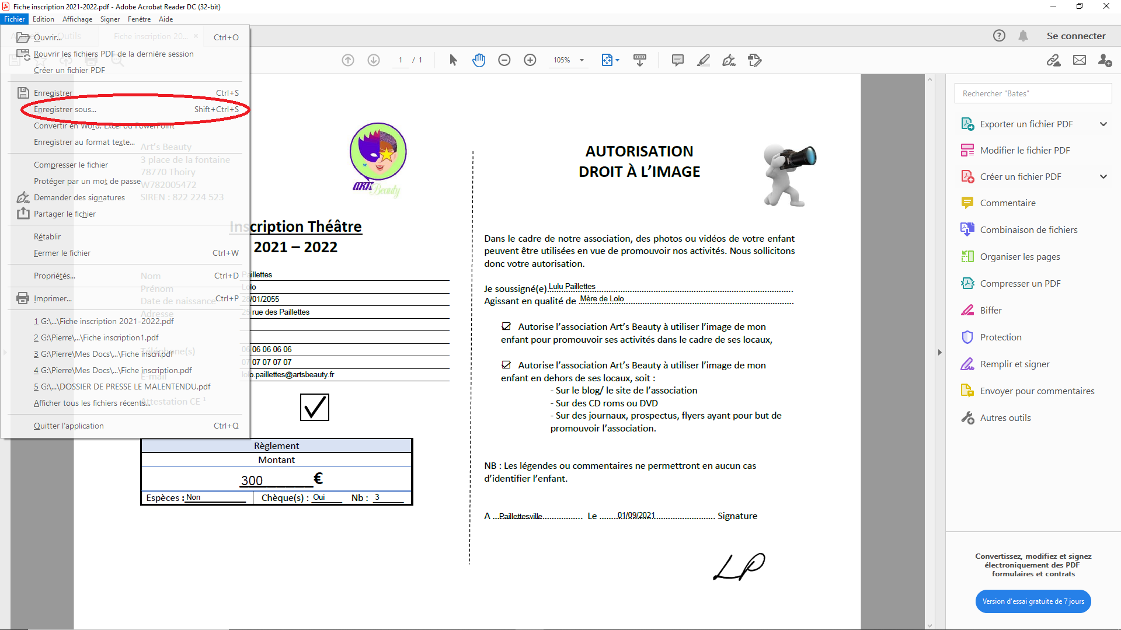
Task: Open the Biffer redaction tool
Action: coord(990,311)
